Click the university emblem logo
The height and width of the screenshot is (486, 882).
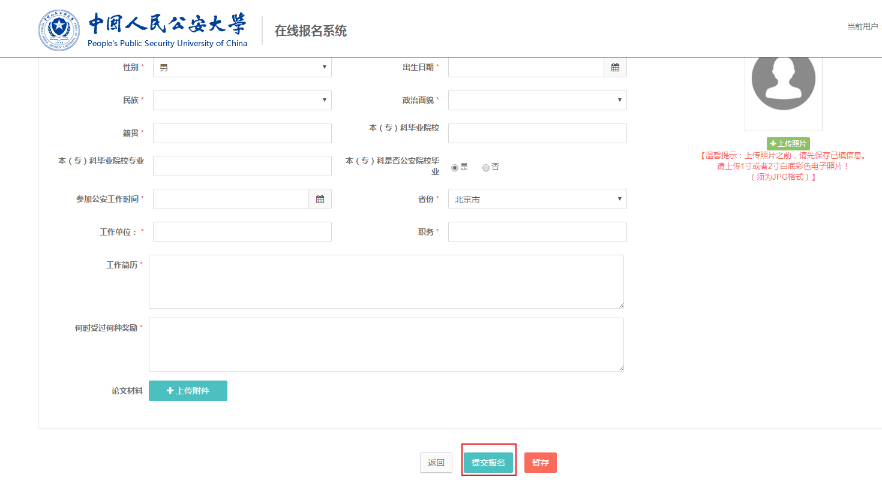[x=59, y=30]
